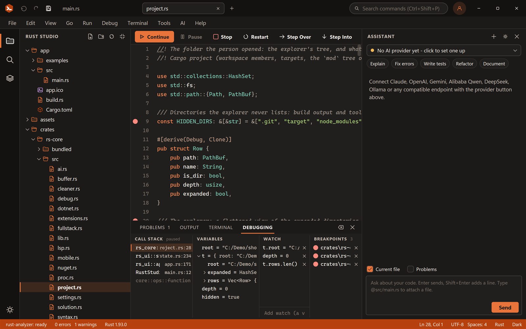526x329 pixels.
Task: Expand the examples folder
Action: click(33, 61)
